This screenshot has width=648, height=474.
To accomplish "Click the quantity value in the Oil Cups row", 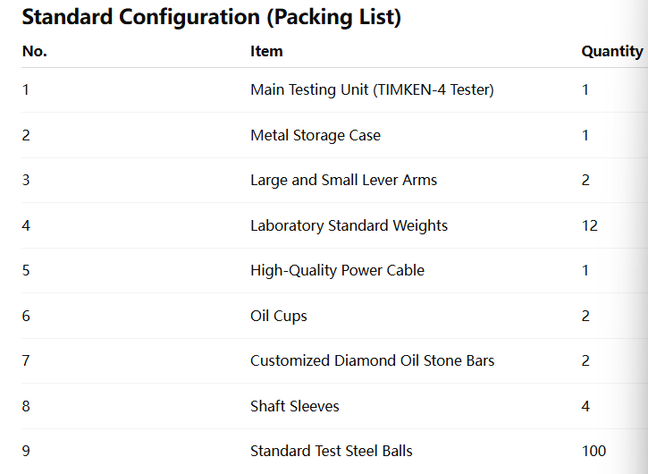I will (585, 316).
